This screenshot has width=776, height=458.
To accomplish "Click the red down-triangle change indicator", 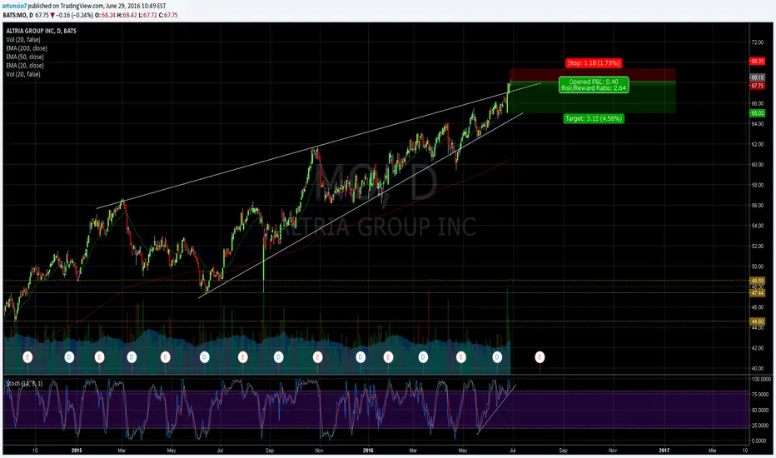I will point(52,15).
